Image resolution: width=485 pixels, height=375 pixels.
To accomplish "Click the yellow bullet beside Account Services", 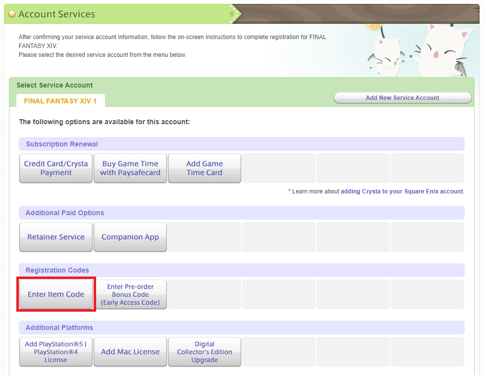I will point(12,14).
